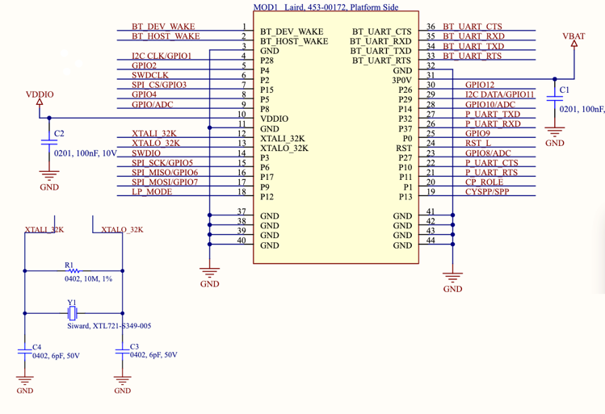Click the XTALI_32K label above the crystal circuit
Image resolution: width=605 pixels, height=414 pixels.
coord(44,230)
